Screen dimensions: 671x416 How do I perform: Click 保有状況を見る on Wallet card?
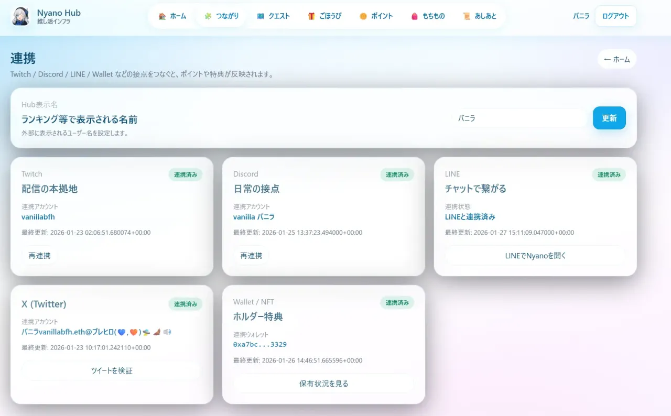click(x=323, y=384)
